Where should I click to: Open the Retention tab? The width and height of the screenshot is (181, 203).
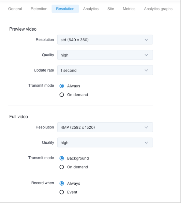coord(39,9)
